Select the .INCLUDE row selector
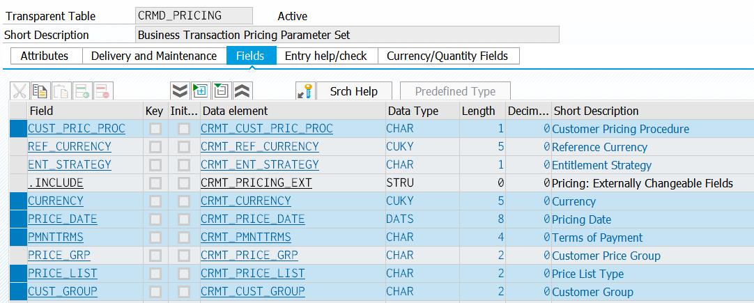Image resolution: width=754 pixels, height=303 pixels. pyautogui.click(x=18, y=183)
